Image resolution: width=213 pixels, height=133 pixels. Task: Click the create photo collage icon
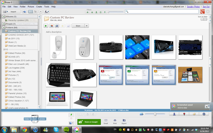click(51, 26)
